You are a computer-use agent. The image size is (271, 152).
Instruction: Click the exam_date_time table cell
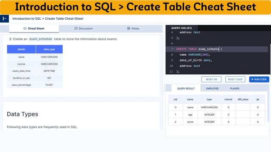click(x=21, y=71)
